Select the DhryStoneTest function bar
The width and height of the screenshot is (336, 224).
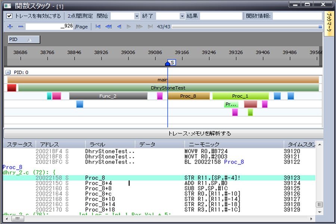click(x=168, y=88)
